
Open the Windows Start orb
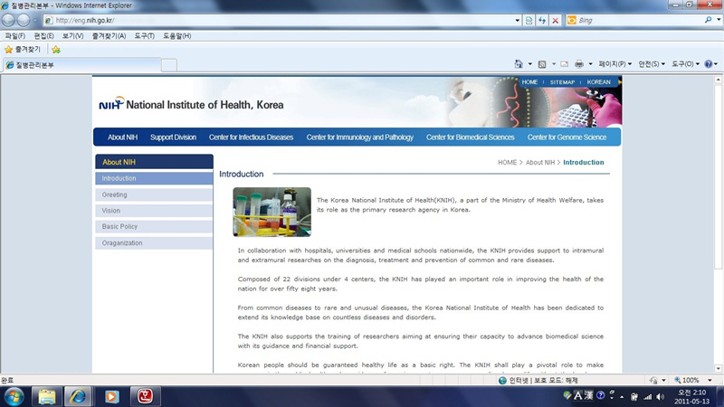[x=14, y=396]
